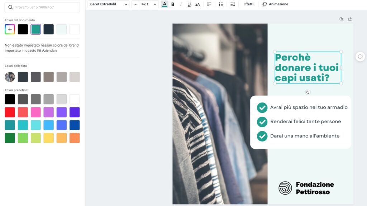
Task: Click the rotate handle below the heading
Action: (x=308, y=92)
